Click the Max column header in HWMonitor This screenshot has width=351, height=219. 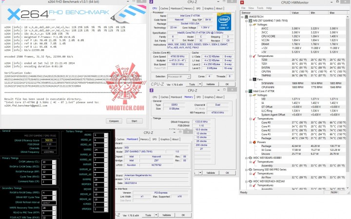click(338, 13)
